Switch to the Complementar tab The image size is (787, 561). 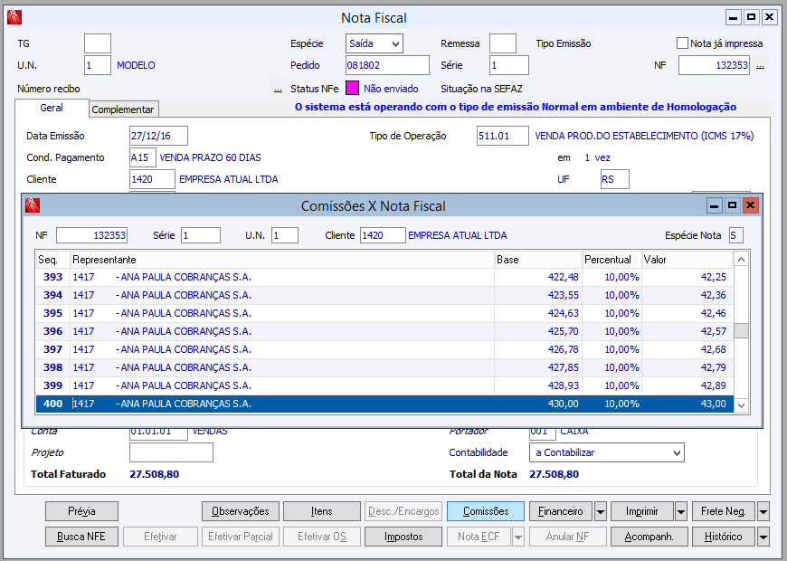[123, 109]
